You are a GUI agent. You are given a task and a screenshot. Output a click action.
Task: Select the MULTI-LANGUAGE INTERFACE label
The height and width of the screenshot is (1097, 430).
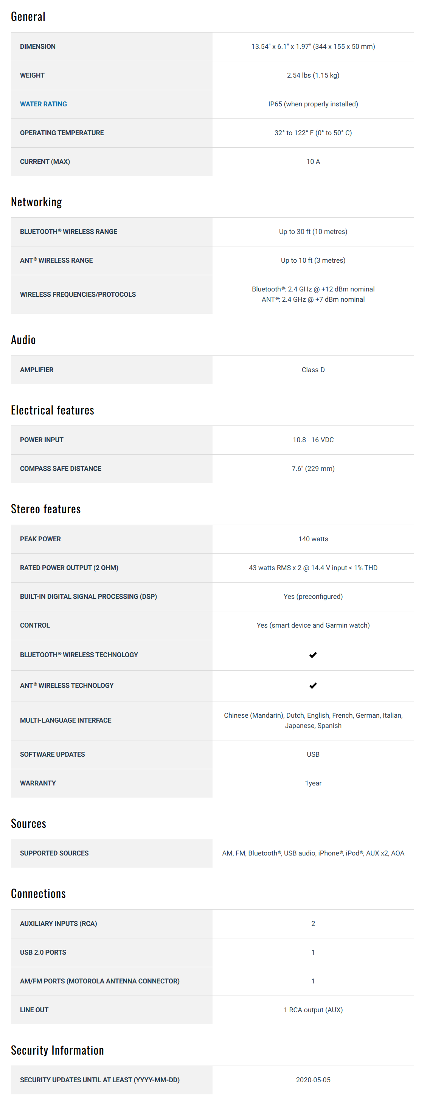pyautogui.click(x=65, y=720)
